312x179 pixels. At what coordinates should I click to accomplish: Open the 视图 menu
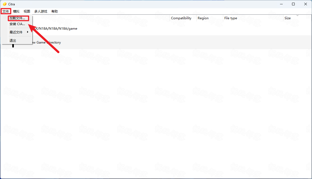click(x=27, y=11)
